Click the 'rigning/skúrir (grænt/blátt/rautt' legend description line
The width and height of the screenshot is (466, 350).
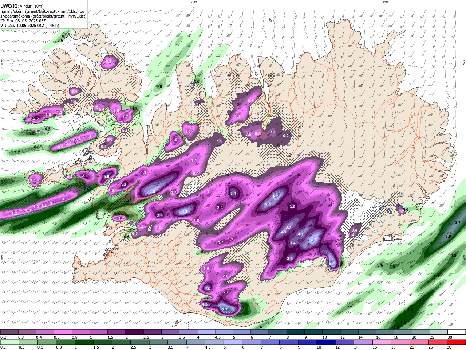click(42, 11)
